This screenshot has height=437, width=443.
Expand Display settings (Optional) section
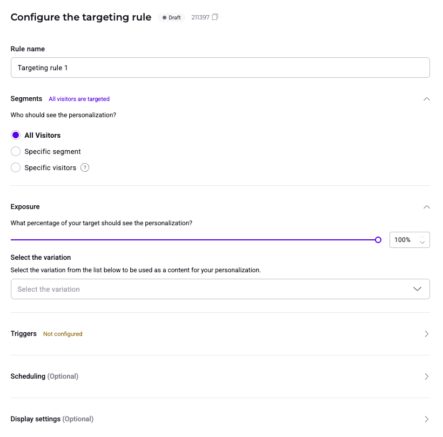tap(426, 419)
